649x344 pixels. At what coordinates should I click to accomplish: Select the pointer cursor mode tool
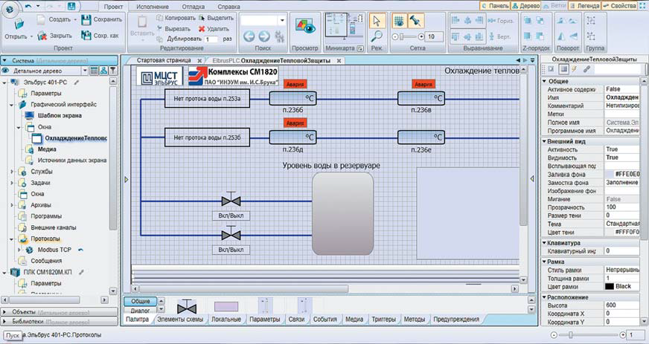pos(377,21)
